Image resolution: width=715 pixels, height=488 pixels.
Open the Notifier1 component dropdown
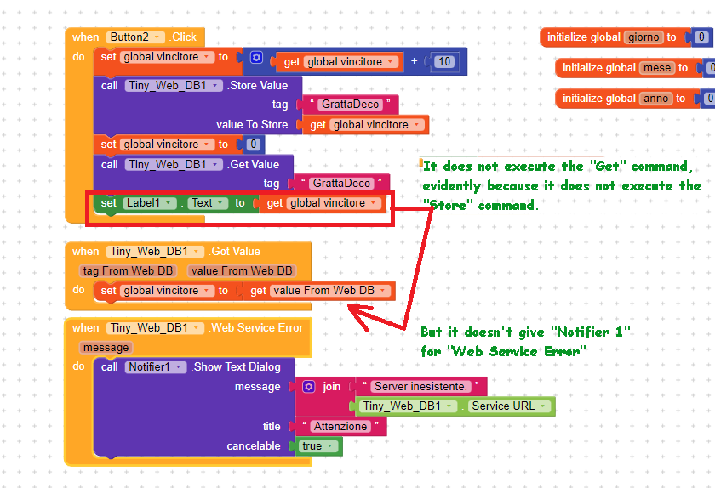tap(179, 367)
